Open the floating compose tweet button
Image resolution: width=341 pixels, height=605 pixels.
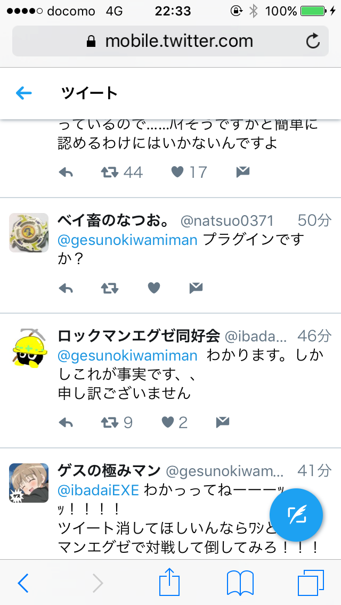click(x=296, y=514)
